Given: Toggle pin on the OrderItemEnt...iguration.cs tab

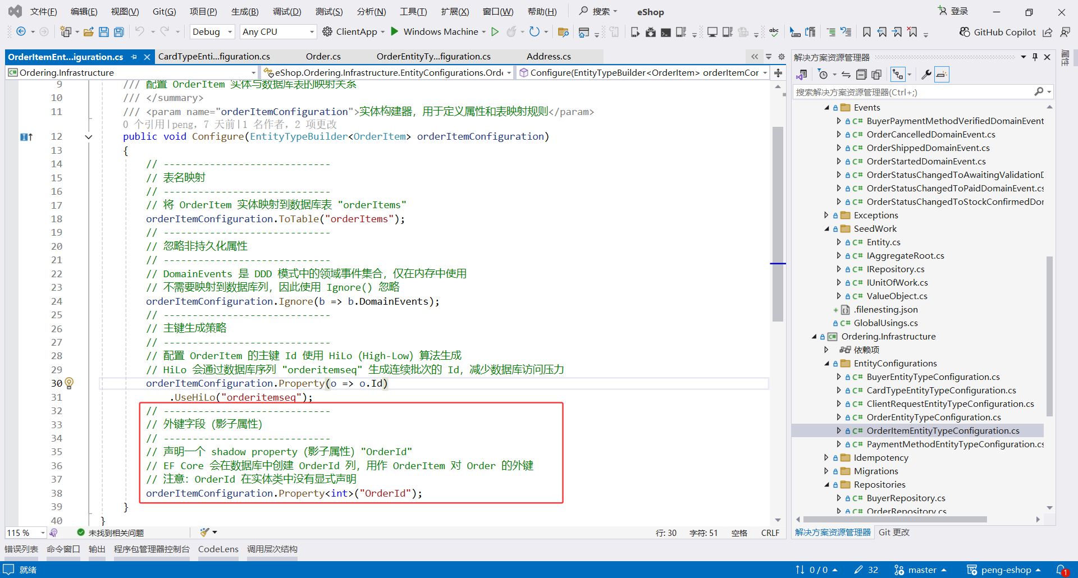Looking at the screenshot, I should click(x=134, y=57).
